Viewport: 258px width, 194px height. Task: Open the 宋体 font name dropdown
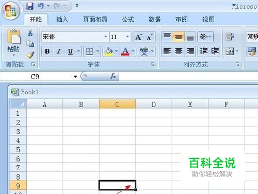(106, 37)
